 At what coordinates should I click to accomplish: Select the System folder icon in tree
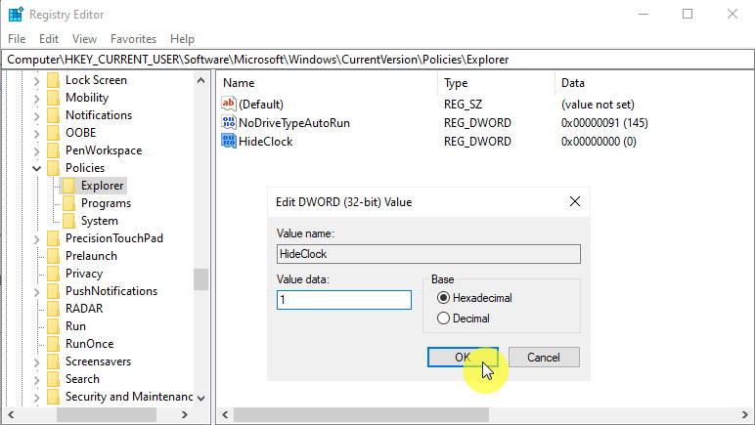point(68,221)
